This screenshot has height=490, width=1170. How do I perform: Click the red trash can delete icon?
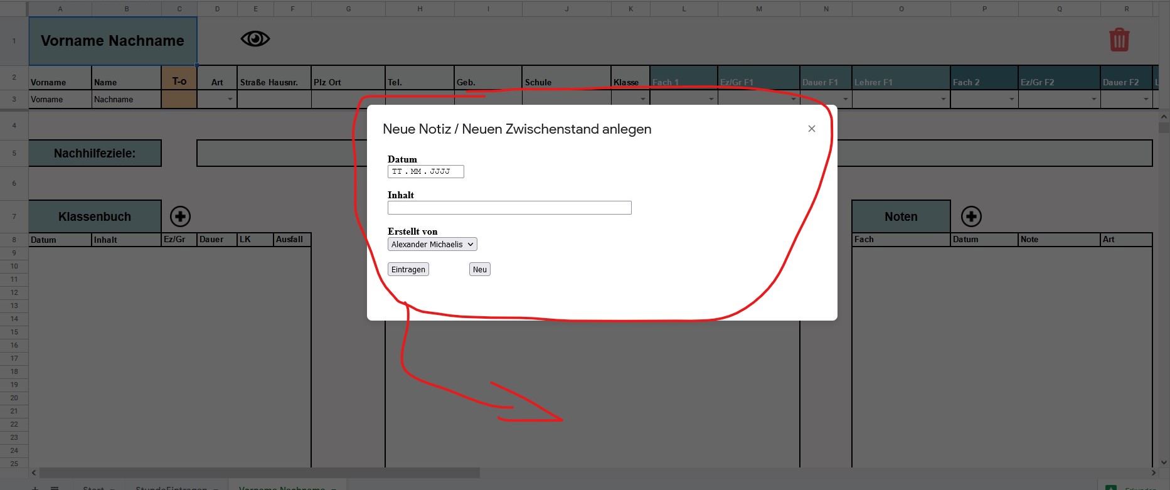[x=1119, y=40]
